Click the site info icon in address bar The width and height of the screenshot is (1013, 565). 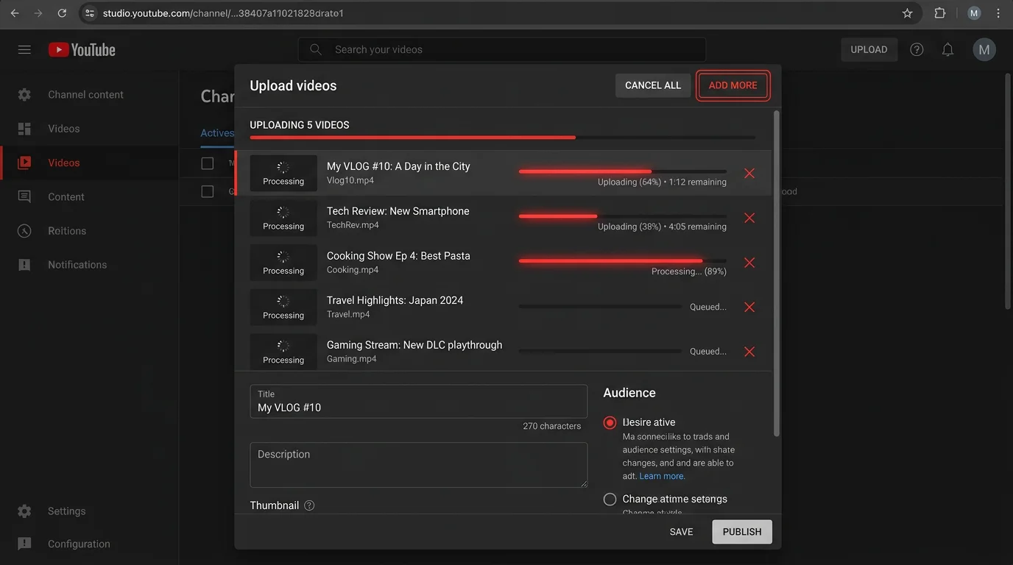click(90, 13)
